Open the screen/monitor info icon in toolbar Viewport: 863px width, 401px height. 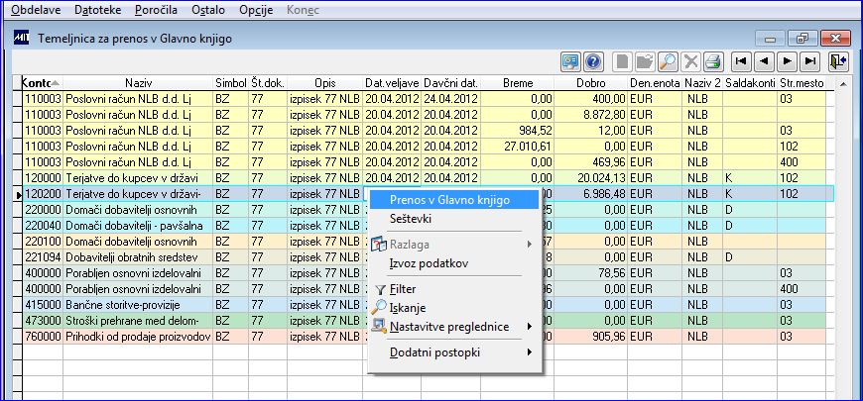[571, 61]
